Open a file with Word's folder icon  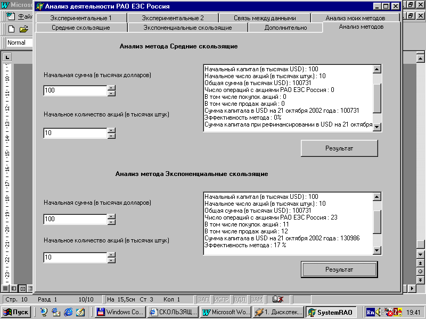tap(23, 29)
